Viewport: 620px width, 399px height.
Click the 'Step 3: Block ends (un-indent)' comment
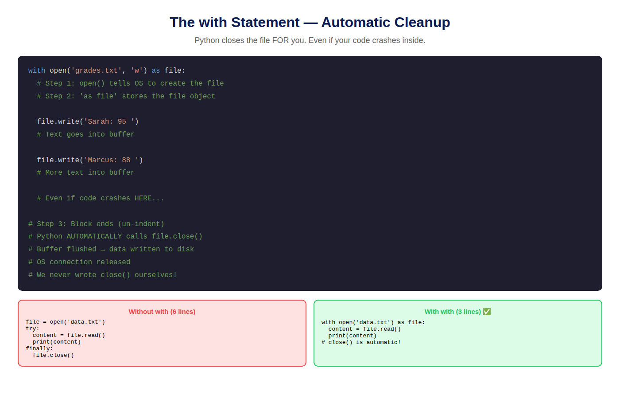pyautogui.click(x=96, y=224)
